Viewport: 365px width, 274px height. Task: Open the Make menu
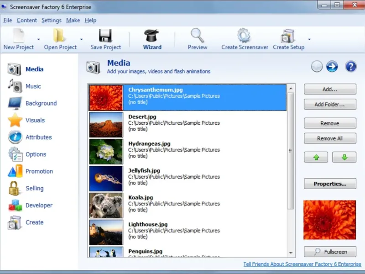point(73,21)
